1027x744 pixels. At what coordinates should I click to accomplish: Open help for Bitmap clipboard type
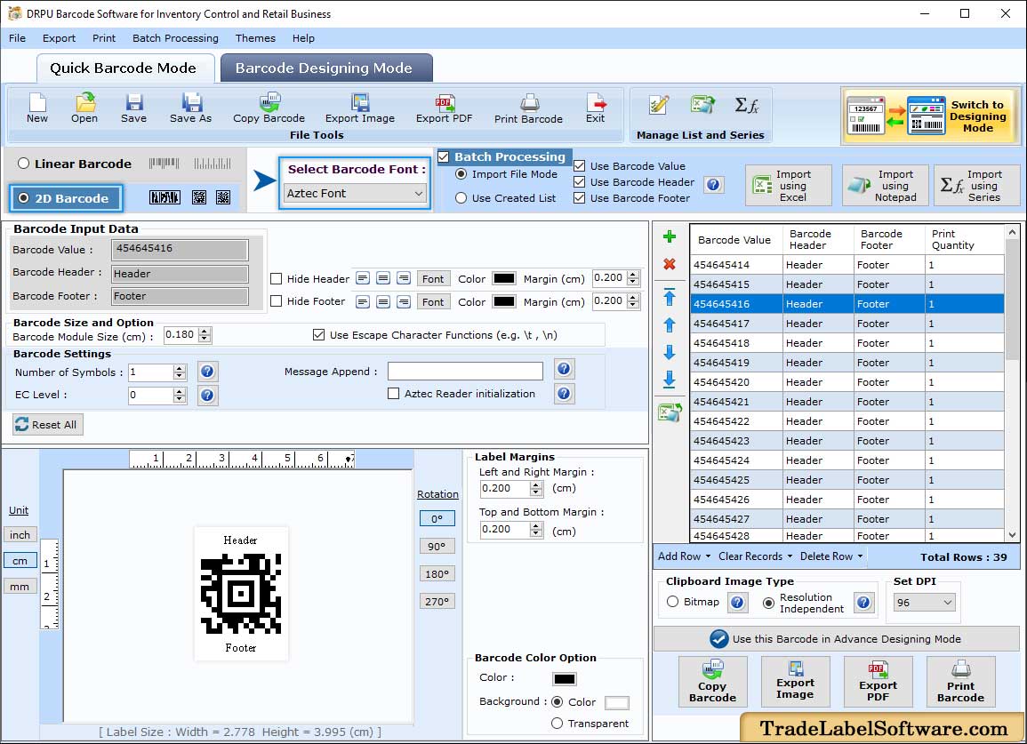pos(737,603)
